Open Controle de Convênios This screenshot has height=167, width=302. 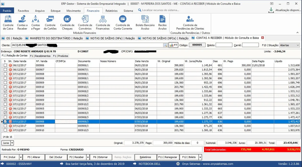pos(85,22)
